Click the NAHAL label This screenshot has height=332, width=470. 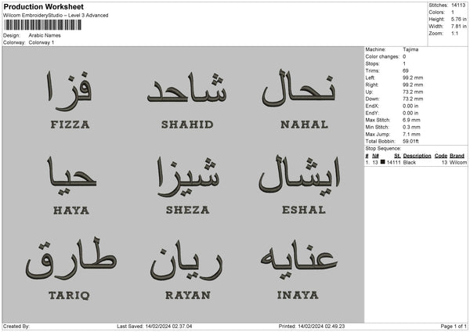point(304,125)
